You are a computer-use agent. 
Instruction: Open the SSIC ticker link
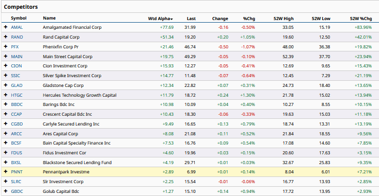click(x=15, y=76)
